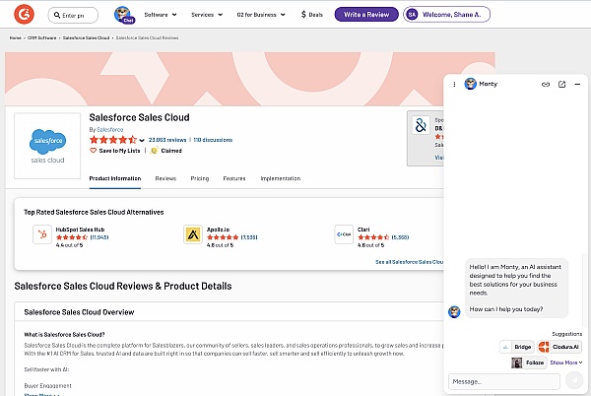Click the Claimed badge icon

point(154,151)
